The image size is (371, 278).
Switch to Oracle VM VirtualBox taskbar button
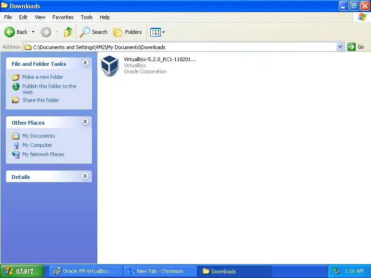coord(86,271)
